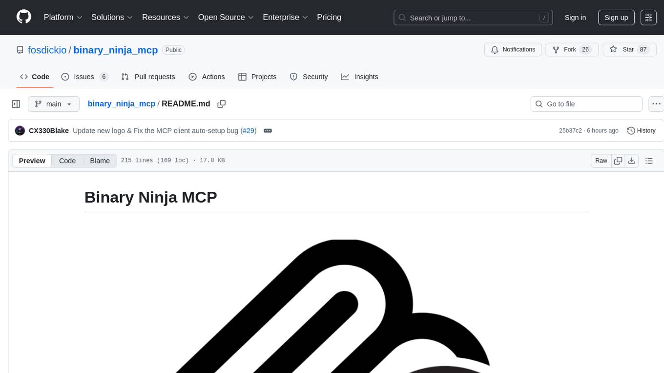
Task: Open the Insights tab
Action: pos(359,77)
